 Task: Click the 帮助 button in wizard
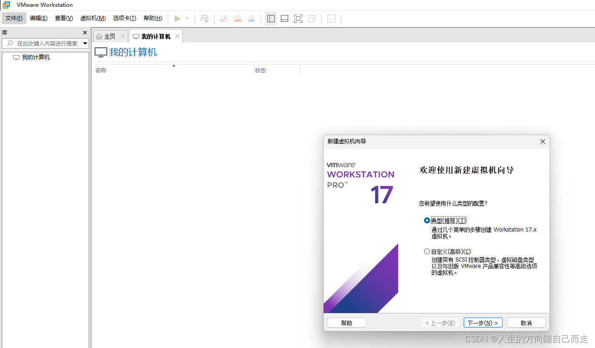[347, 323]
